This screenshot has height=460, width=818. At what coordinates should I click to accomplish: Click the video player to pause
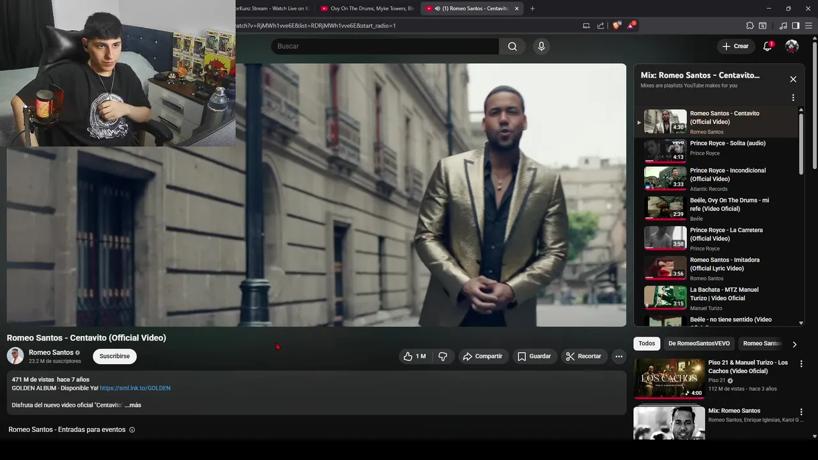316,195
